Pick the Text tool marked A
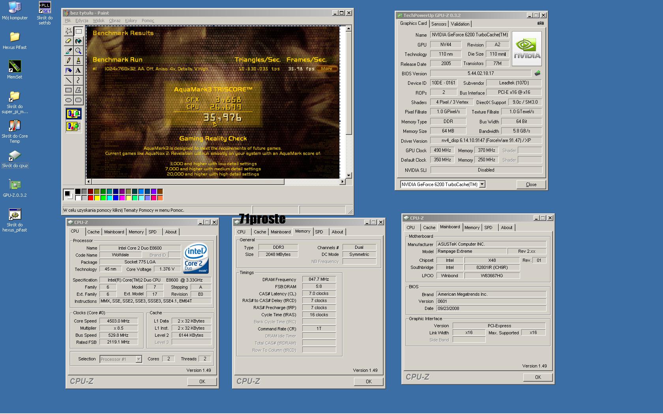Viewport: 663px width, 414px height. (79, 70)
